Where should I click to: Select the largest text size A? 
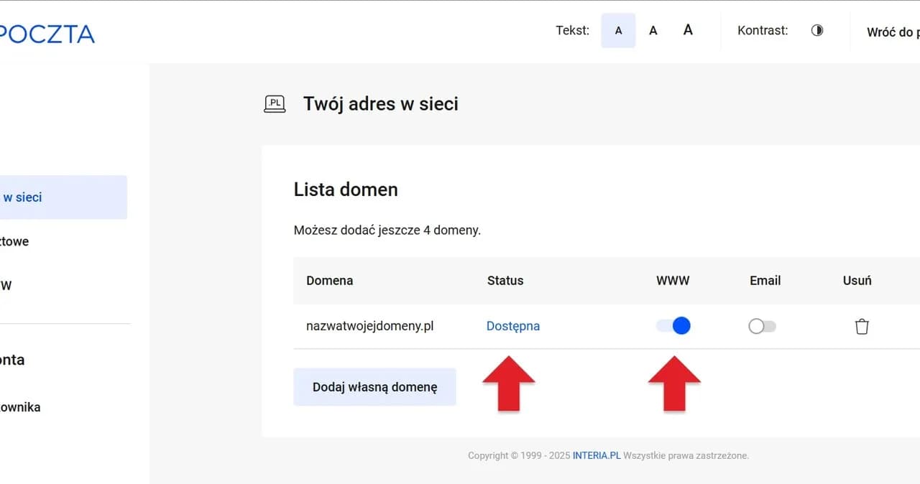688,30
